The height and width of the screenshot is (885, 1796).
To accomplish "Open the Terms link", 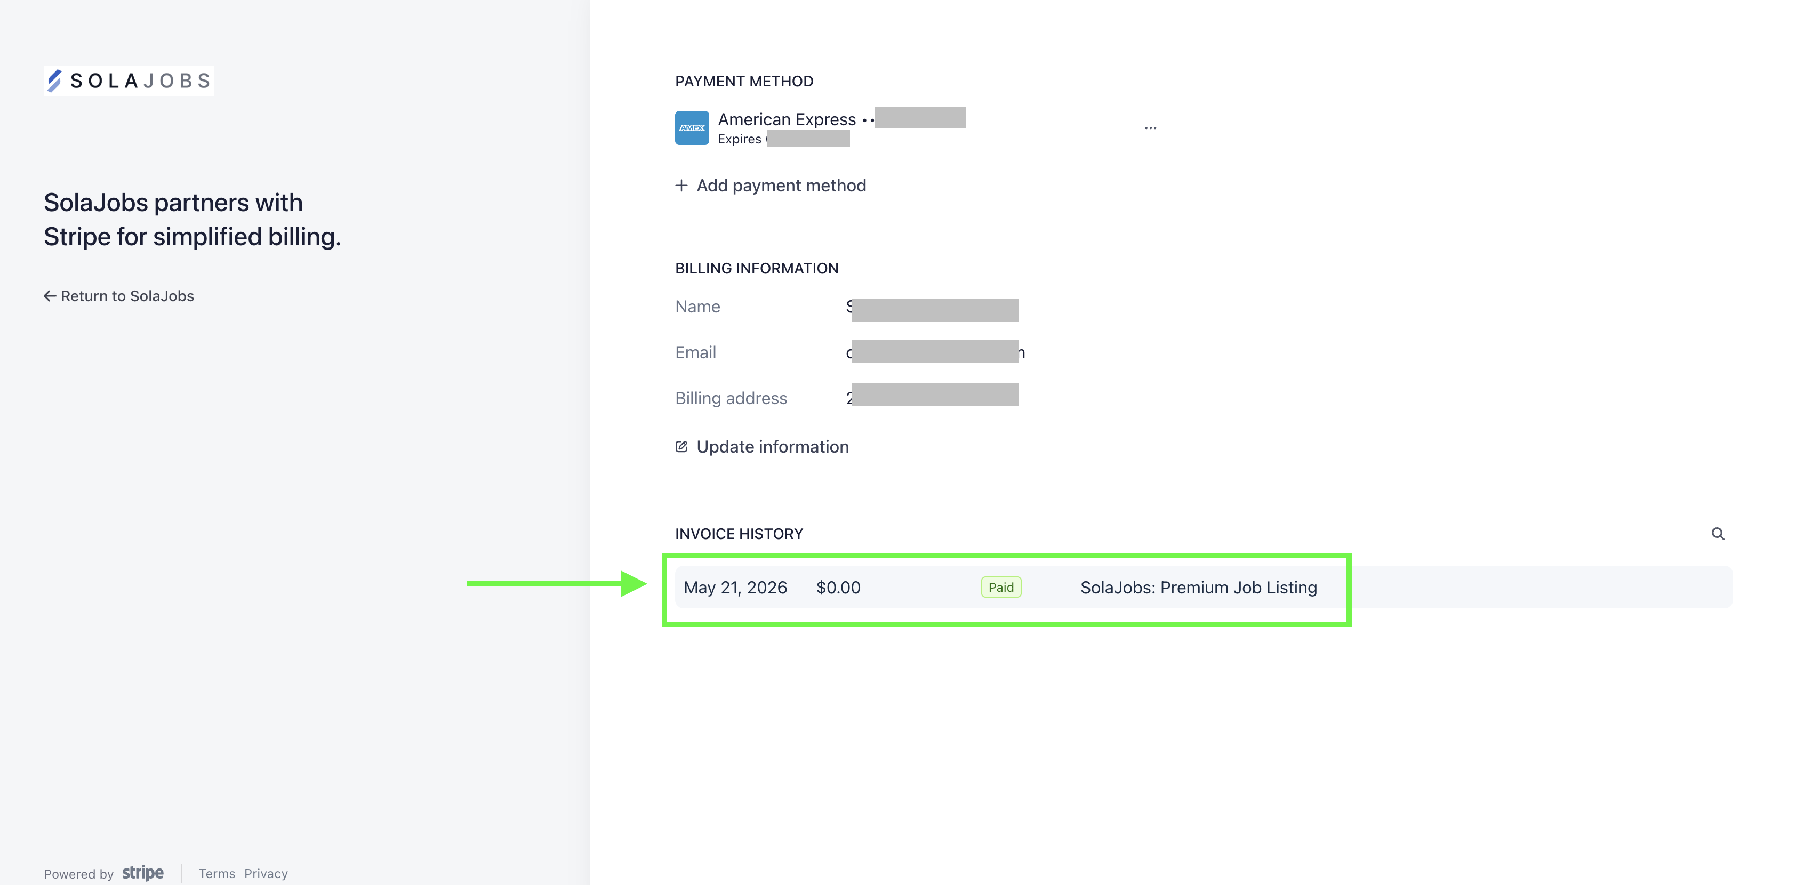I will (217, 874).
